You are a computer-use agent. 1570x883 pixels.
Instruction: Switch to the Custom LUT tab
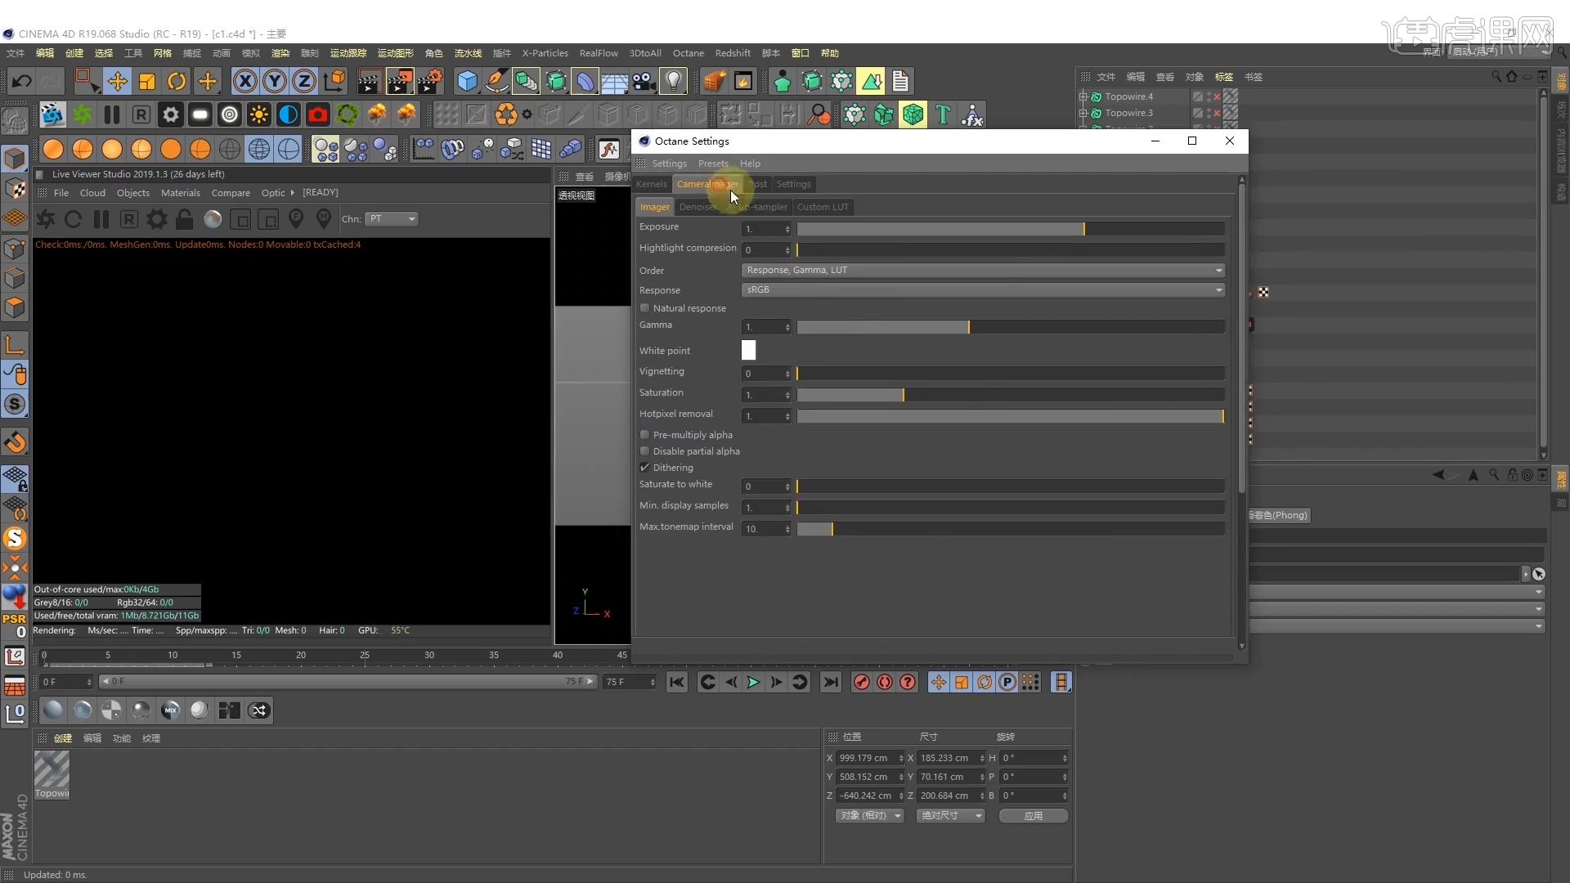[823, 207]
